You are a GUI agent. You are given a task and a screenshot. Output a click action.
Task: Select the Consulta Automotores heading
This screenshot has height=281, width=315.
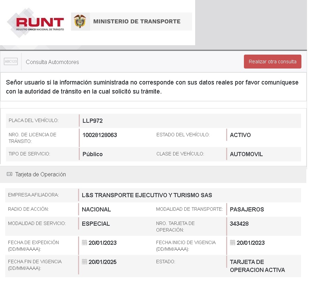click(x=52, y=62)
